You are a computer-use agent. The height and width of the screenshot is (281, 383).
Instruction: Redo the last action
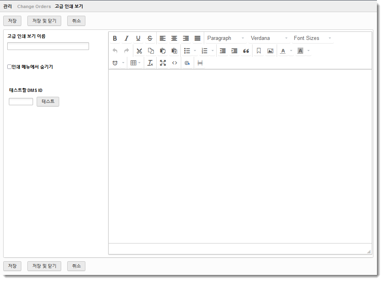pyautogui.click(x=126, y=51)
